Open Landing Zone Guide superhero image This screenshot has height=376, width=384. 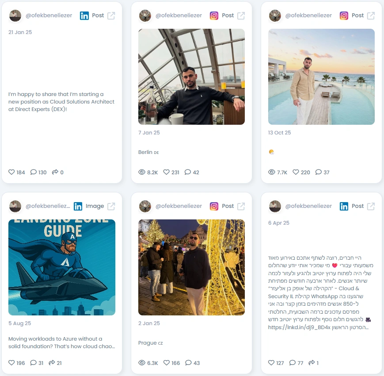coord(62,267)
